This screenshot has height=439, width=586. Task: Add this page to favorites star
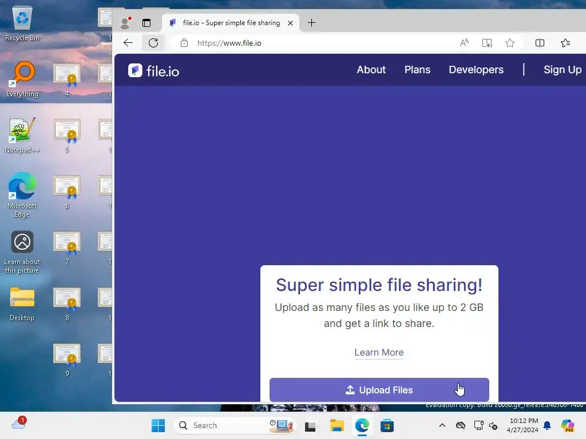pos(510,43)
